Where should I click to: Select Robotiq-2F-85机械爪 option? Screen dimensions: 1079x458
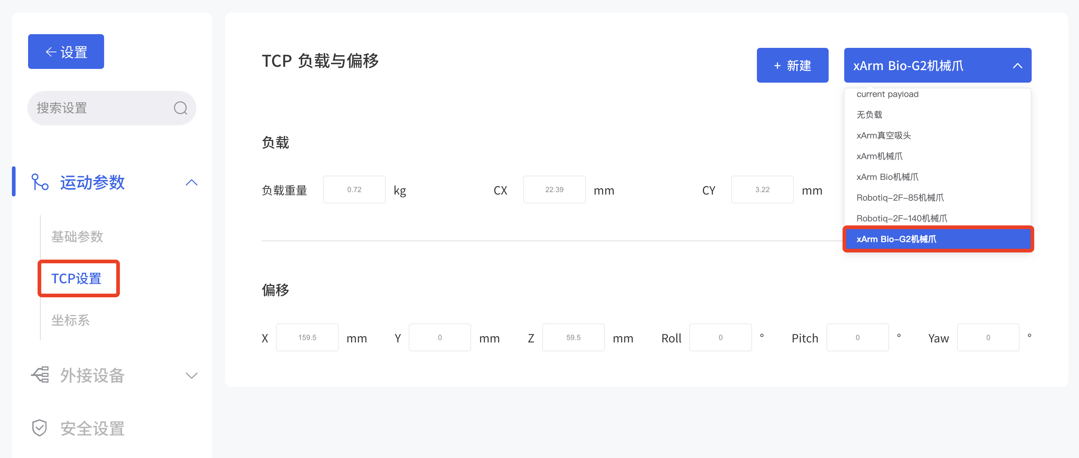click(900, 197)
